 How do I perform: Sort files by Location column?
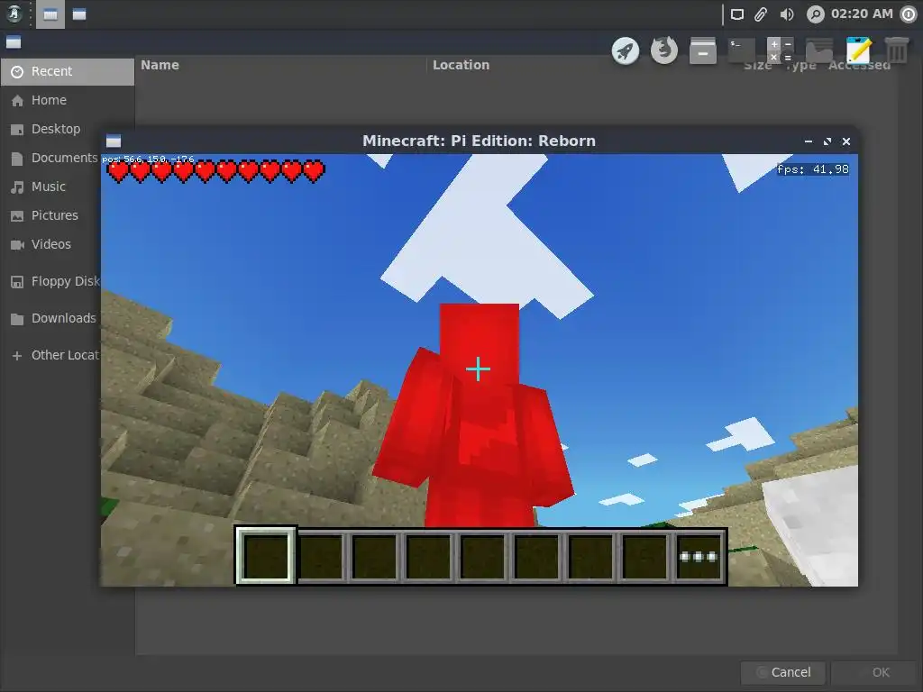click(x=461, y=65)
